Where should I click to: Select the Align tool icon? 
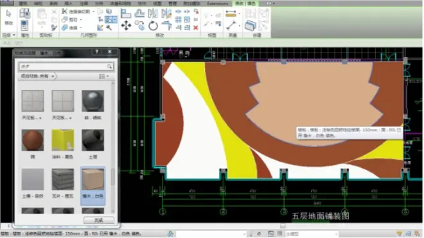click(126, 13)
